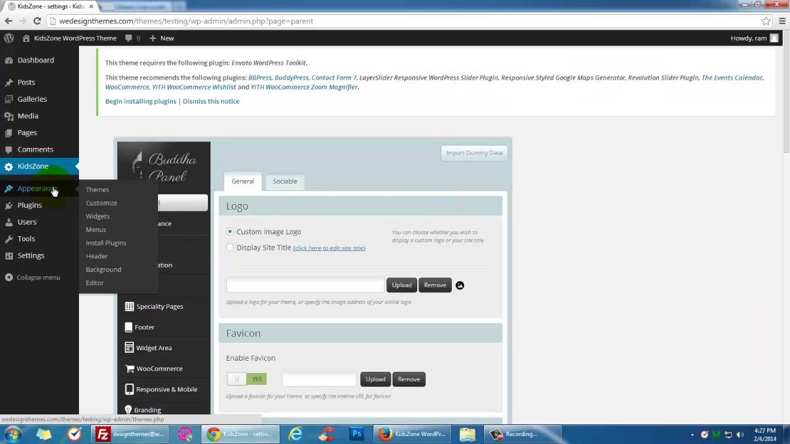Viewport: 790px width, 444px height.
Task: Open The Events Calendar plugin link
Action: coord(733,78)
